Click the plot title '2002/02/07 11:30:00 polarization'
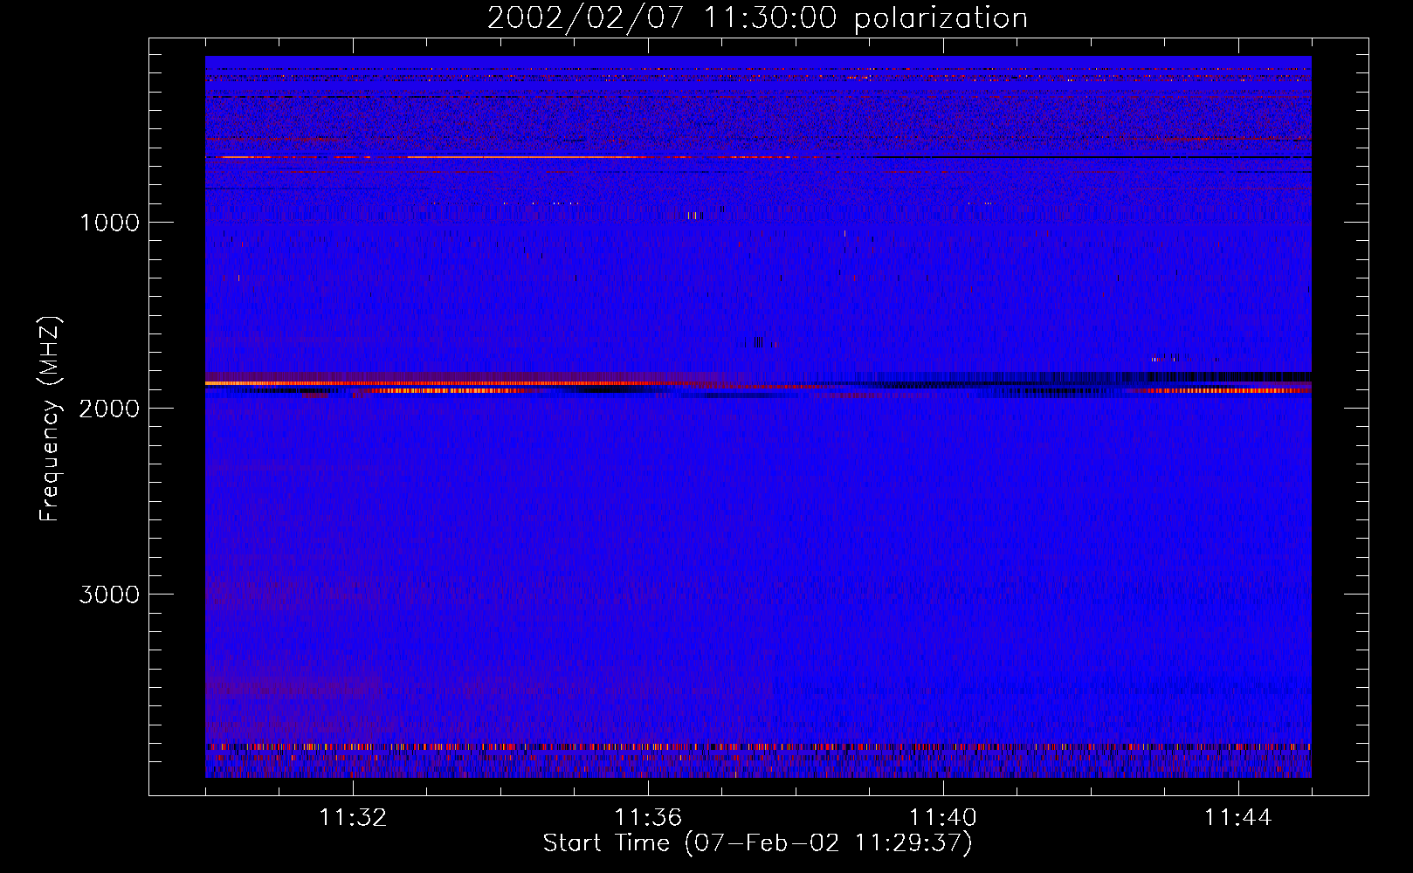Viewport: 1413px width, 873px height. (x=757, y=17)
